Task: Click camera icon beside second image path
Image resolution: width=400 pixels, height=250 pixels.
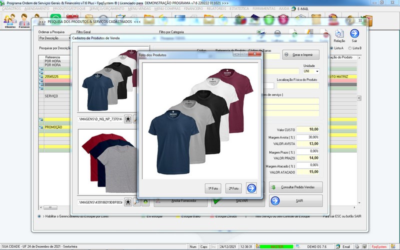Action: pyautogui.click(x=128, y=201)
